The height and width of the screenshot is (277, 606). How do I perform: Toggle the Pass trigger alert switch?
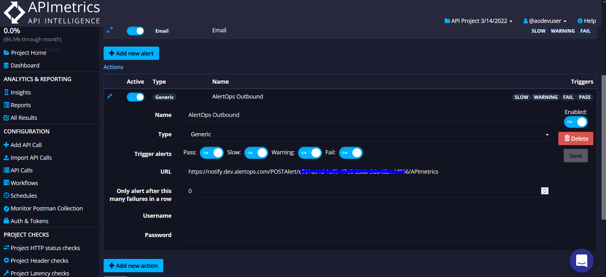click(212, 153)
